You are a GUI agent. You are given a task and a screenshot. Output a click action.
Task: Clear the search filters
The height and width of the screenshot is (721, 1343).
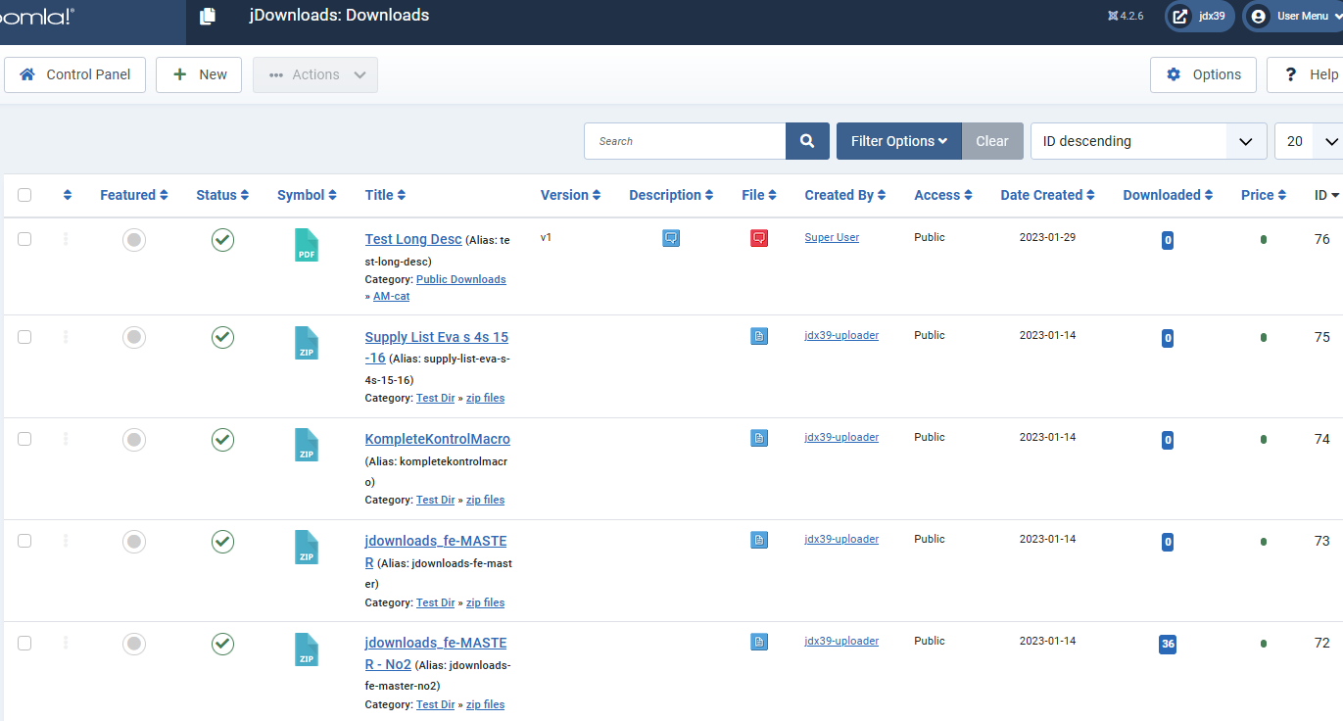click(x=992, y=141)
